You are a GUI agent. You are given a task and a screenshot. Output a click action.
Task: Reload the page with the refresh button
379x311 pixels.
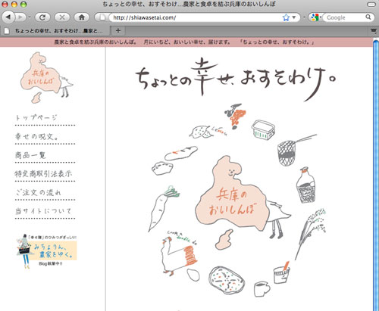(42, 17)
